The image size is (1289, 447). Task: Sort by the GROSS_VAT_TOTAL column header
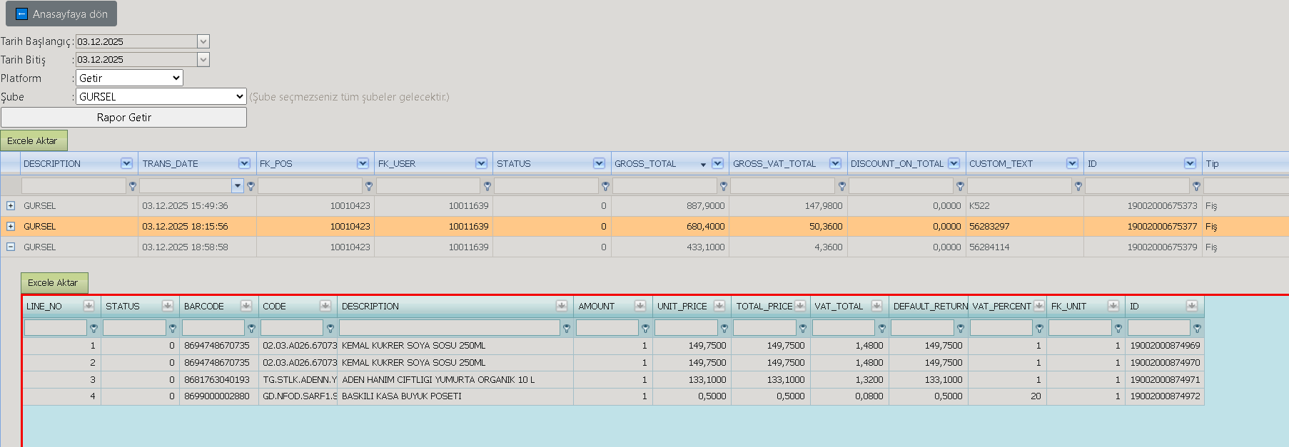(x=774, y=163)
